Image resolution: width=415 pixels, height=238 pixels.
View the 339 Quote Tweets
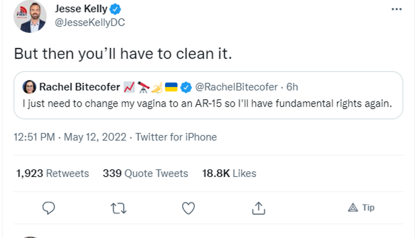coord(145,174)
